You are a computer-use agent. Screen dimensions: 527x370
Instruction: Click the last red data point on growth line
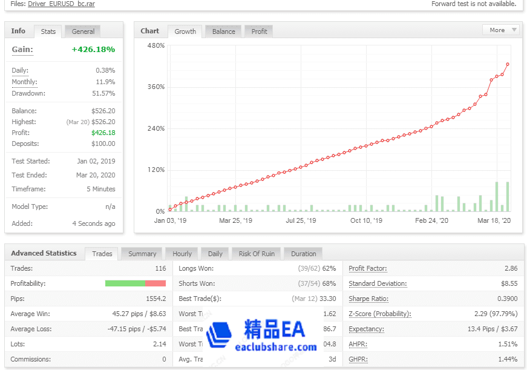(508, 64)
